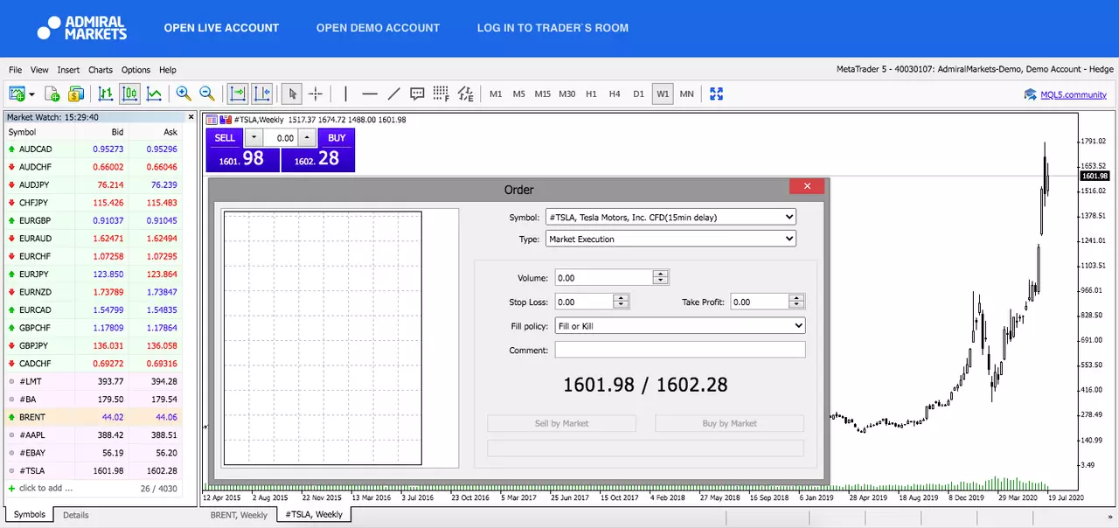Click the Comment input field
The height and width of the screenshot is (528, 1119).
(x=680, y=350)
